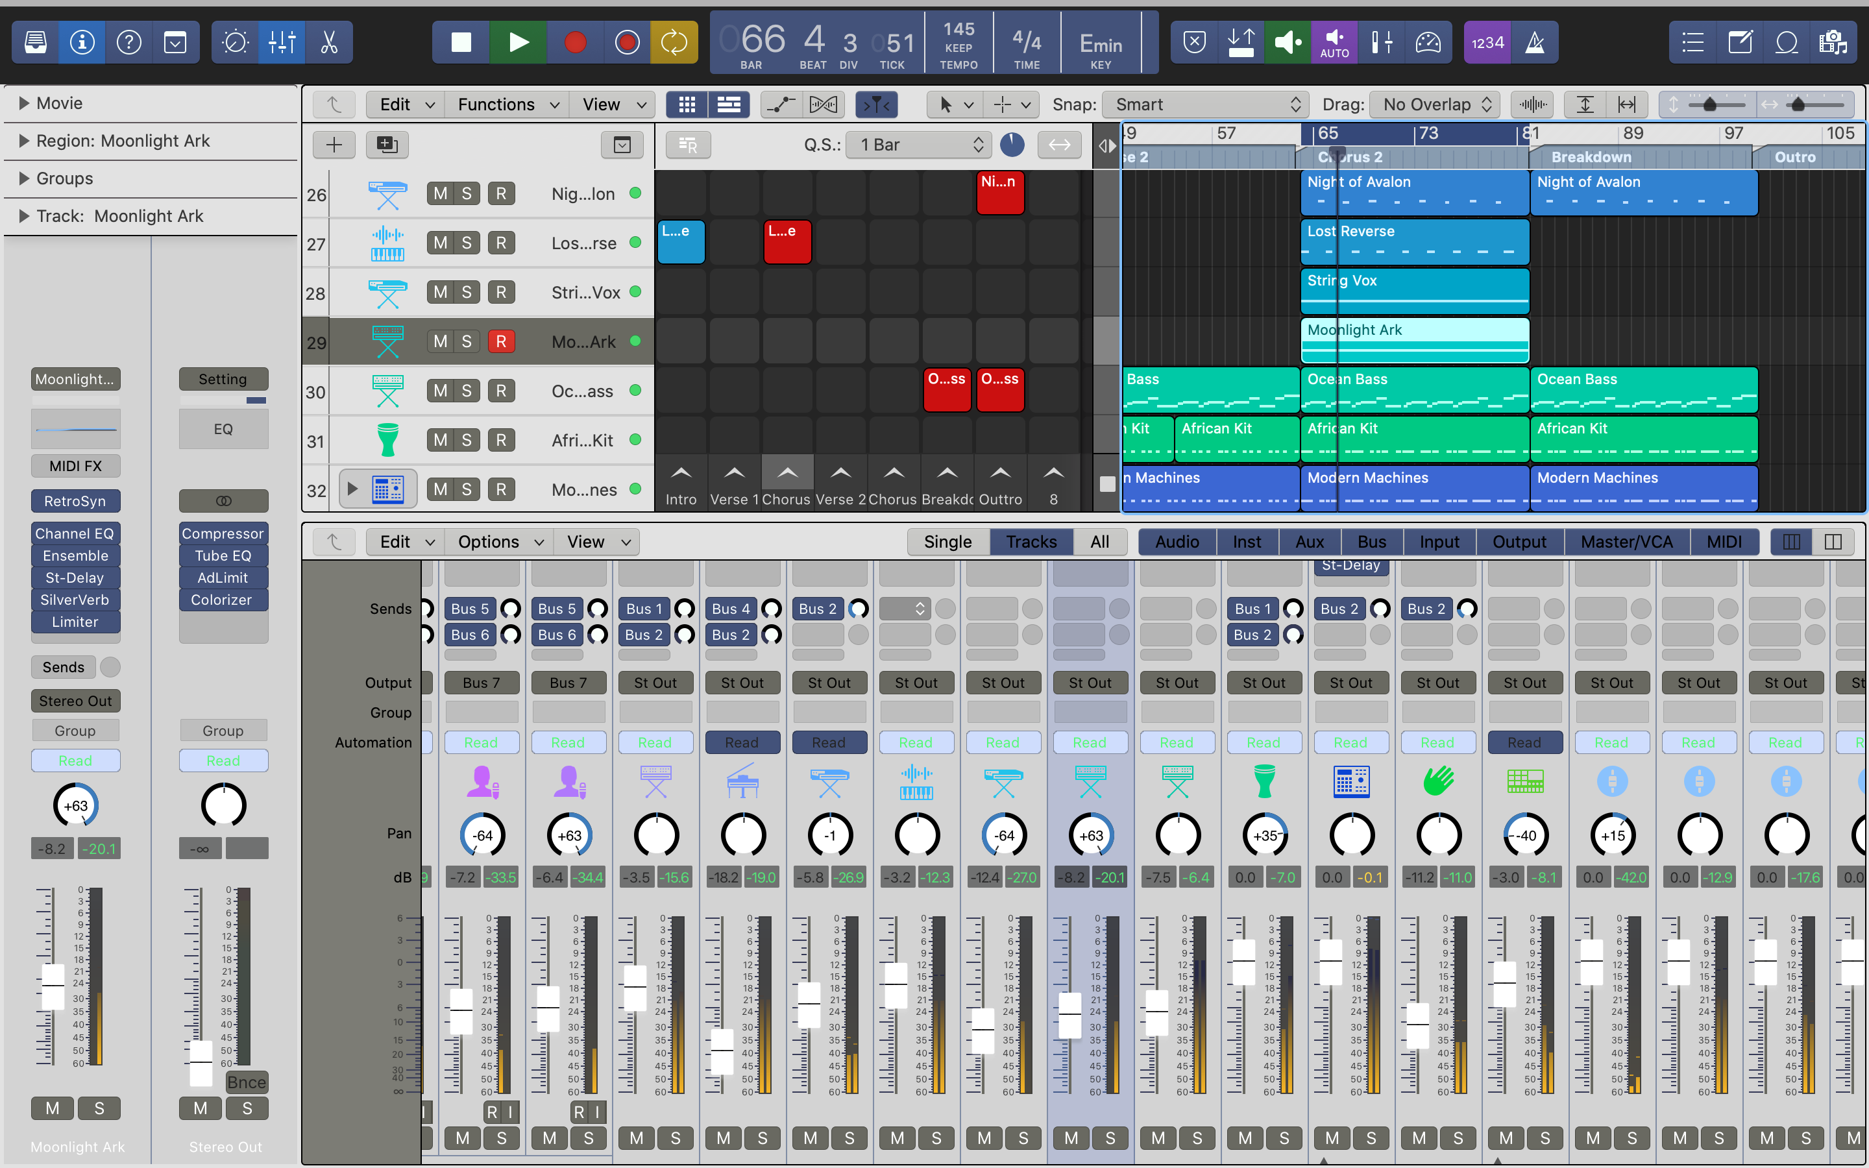Open the Channel EQ plug-in
Viewport: 1869px width, 1168px height.
[x=75, y=534]
